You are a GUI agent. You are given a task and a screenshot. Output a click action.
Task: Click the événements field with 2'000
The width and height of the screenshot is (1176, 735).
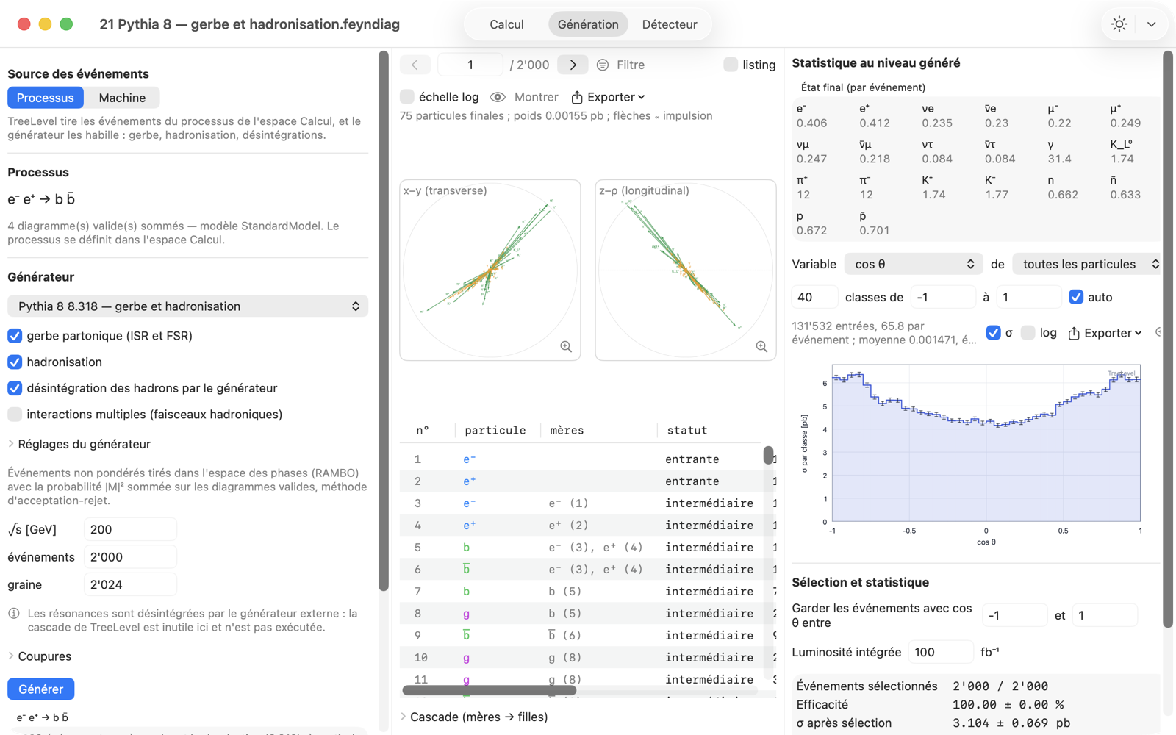pos(130,557)
